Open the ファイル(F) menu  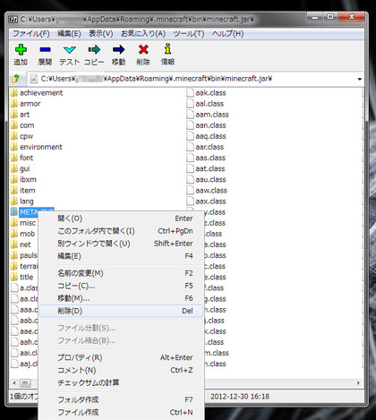30,33
